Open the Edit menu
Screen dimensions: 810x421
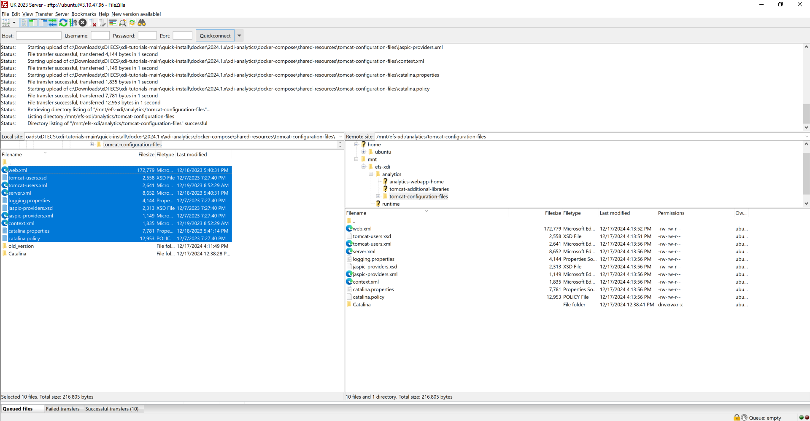coord(16,14)
